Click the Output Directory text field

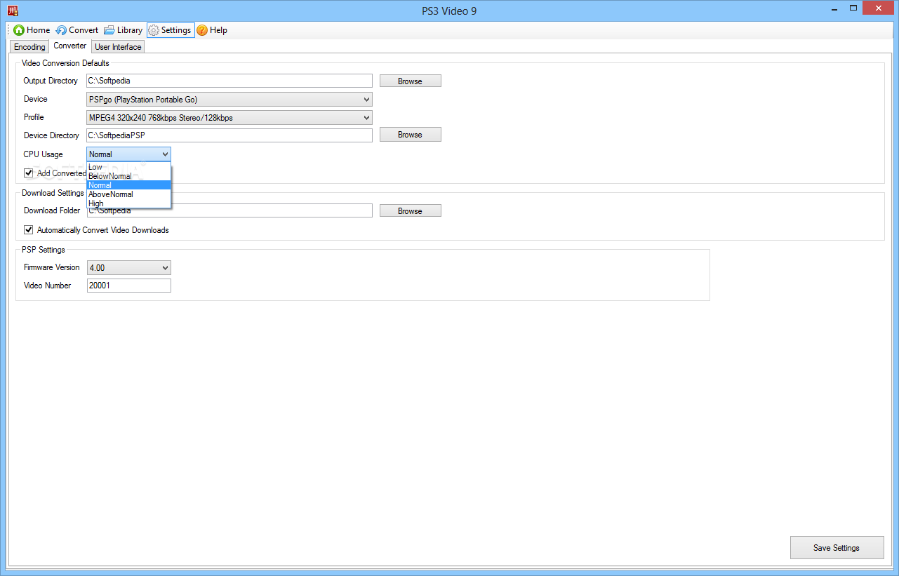pos(229,81)
